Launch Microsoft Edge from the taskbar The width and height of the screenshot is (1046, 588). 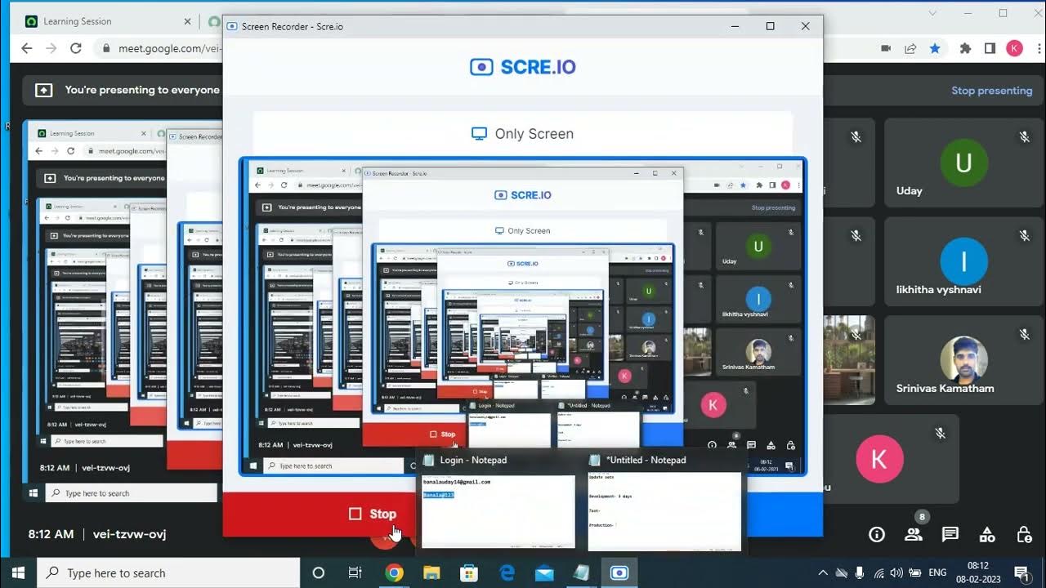pyautogui.click(x=507, y=572)
